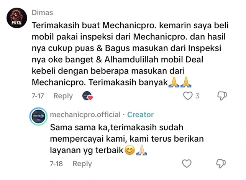Tap the folded hands emojis after banyak

[x=180, y=82]
